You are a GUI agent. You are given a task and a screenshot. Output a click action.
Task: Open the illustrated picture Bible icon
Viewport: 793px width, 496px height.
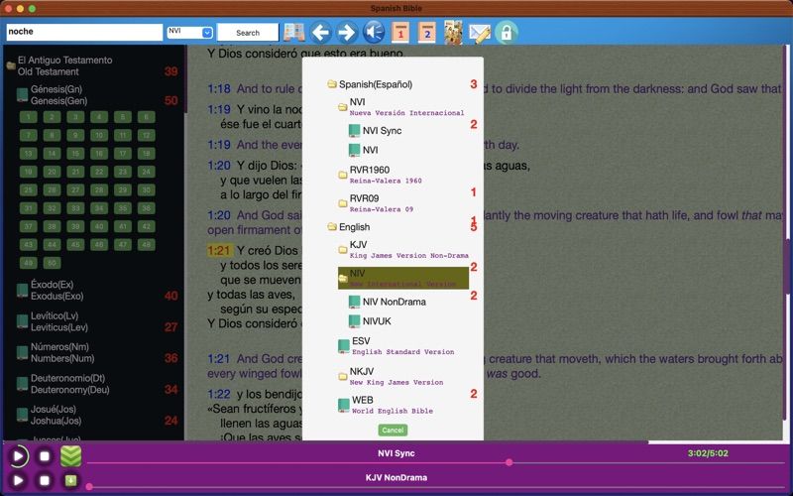453,33
